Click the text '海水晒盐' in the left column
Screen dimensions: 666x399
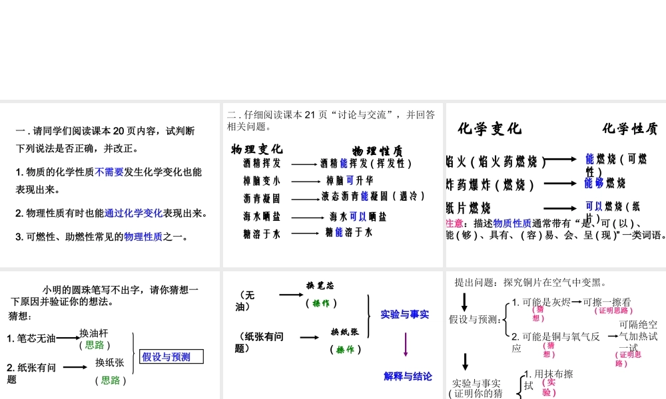(x=262, y=216)
